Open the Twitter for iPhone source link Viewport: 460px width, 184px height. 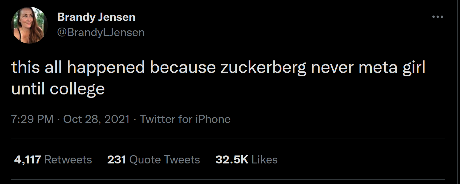pos(185,119)
